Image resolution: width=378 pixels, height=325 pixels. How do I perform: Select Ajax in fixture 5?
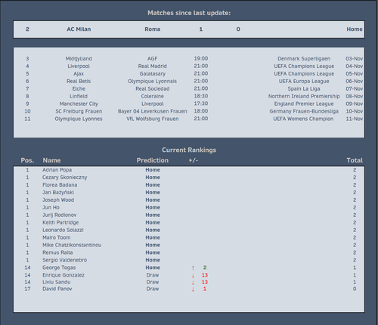point(79,74)
